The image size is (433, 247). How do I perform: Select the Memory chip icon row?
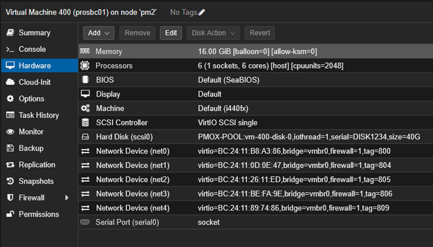point(85,51)
